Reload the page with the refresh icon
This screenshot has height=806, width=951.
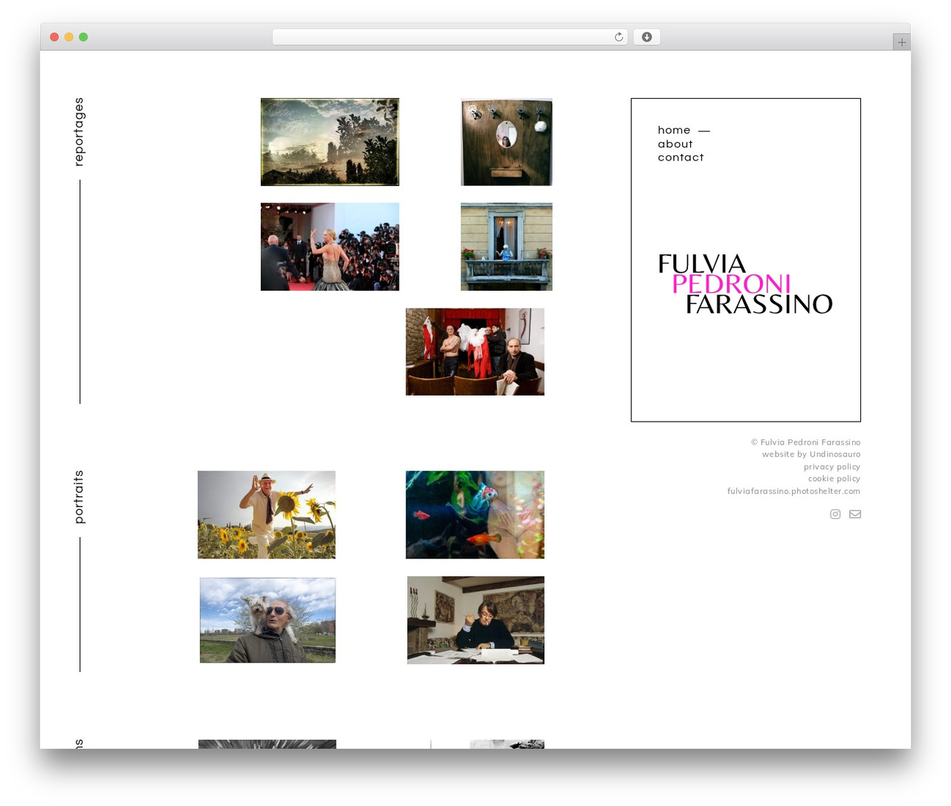click(618, 37)
